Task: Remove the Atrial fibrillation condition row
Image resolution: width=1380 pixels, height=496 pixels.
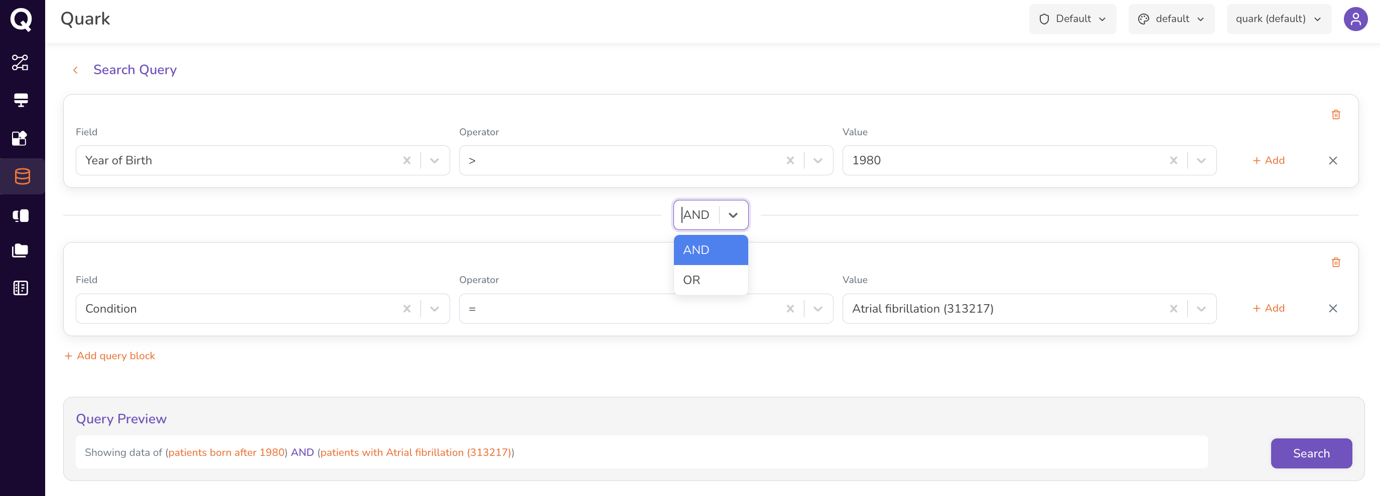Action: [x=1333, y=308]
